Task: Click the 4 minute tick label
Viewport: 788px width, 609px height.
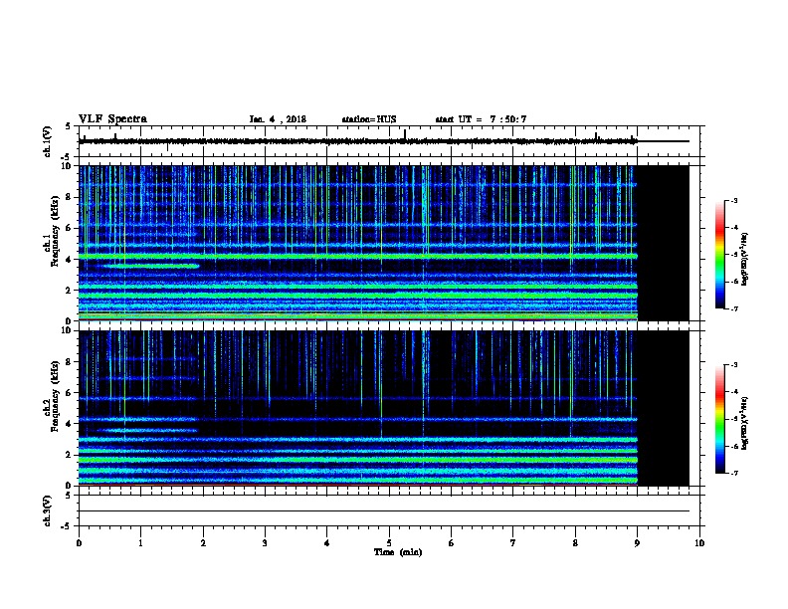Action: (327, 542)
